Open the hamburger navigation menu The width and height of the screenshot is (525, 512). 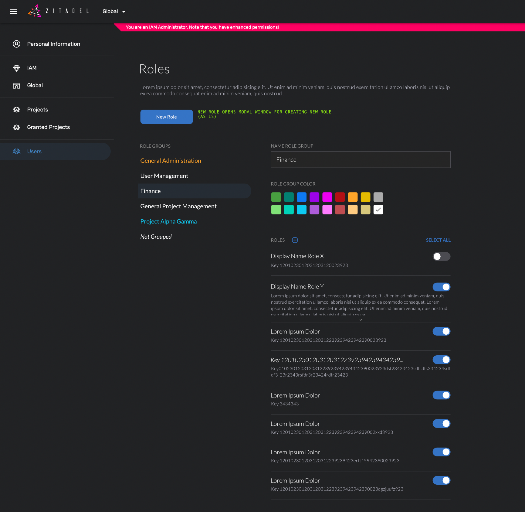click(x=13, y=12)
